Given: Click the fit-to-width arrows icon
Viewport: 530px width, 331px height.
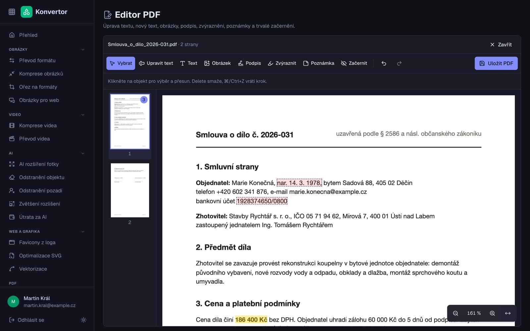Looking at the screenshot, I should (x=508, y=313).
